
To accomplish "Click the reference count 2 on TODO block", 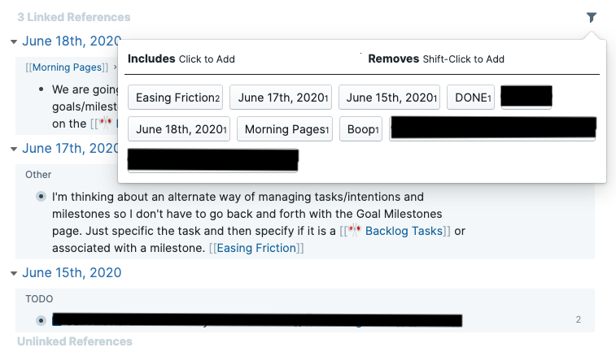I will (579, 319).
